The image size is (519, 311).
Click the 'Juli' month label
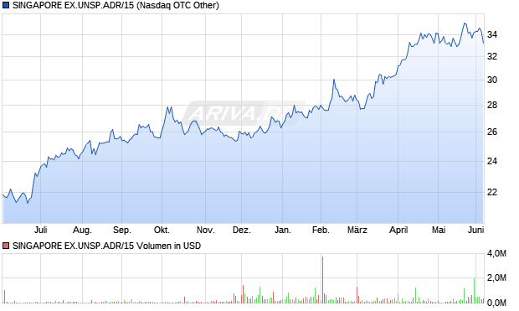(41, 230)
